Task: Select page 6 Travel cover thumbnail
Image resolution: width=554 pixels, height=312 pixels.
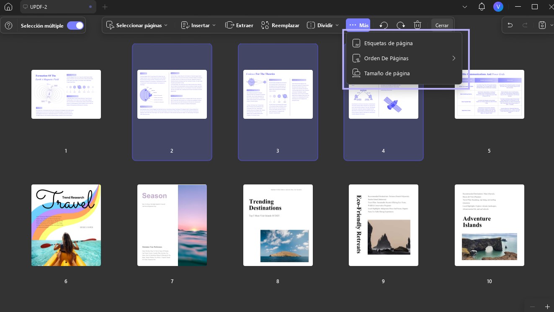Action: tap(66, 225)
